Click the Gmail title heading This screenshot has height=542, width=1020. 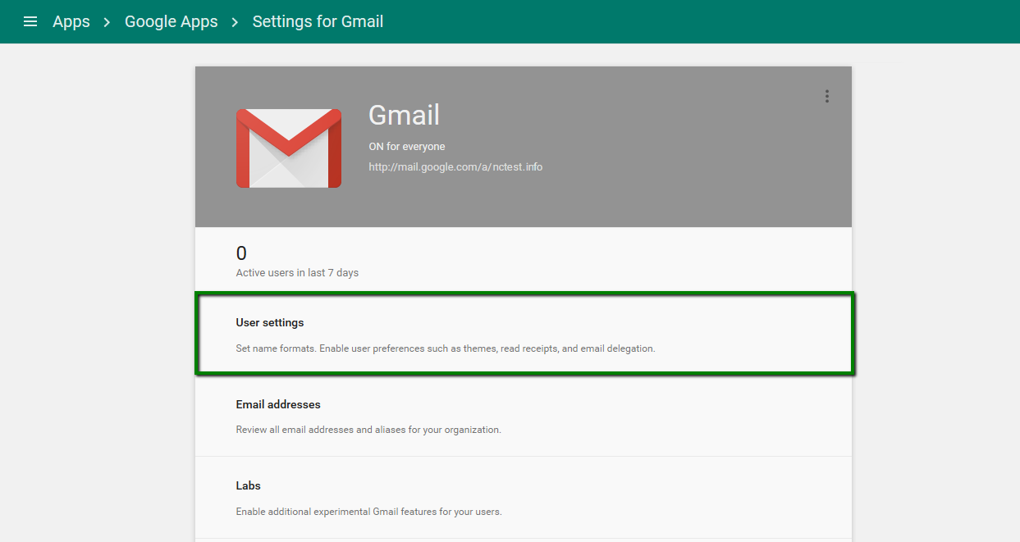pos(404,115)
